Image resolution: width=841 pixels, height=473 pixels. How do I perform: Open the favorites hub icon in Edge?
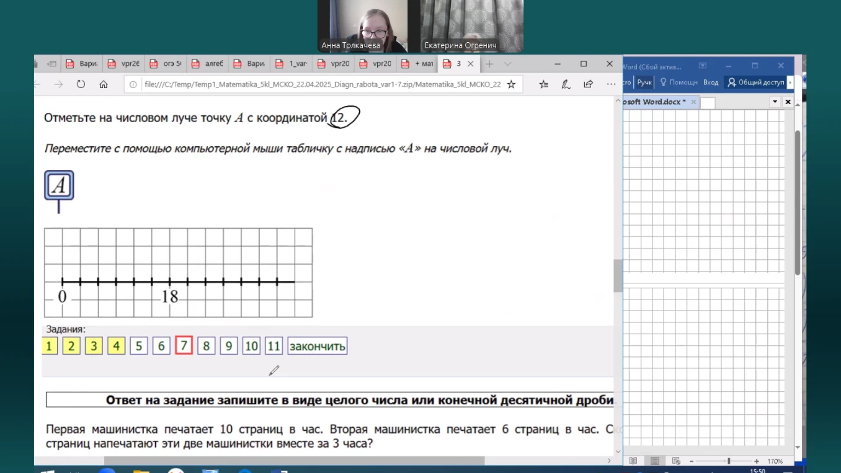coord(543,84)
